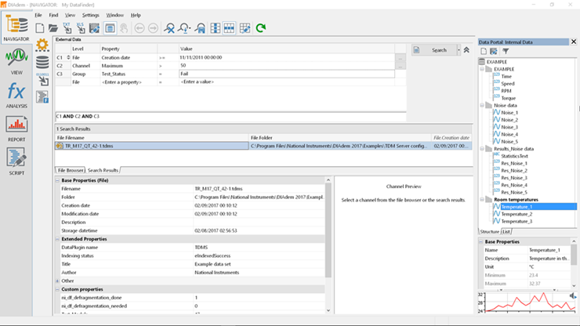This screenshot has height=326, width=580.
Task: Switch to the File Browser tab
Action: coord(70,170)
